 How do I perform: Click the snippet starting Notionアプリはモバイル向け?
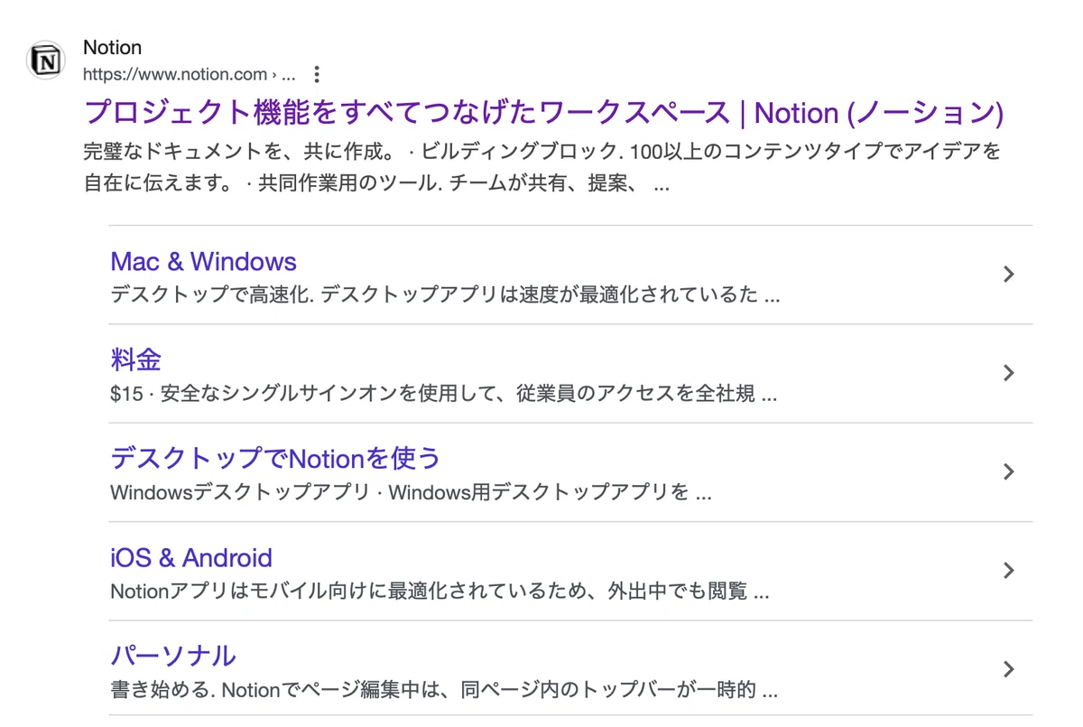tap(440, 592)
